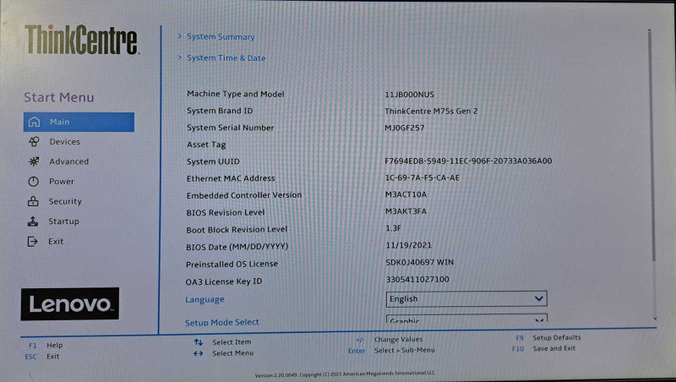Click the OA3 License Key ID label
The image size is (676, 382).
pyautogui.click(x=224, y=281)
